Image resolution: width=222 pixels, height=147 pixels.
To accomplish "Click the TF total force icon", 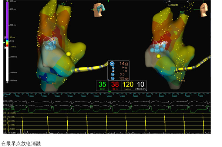I will click(x=112, y=64).
